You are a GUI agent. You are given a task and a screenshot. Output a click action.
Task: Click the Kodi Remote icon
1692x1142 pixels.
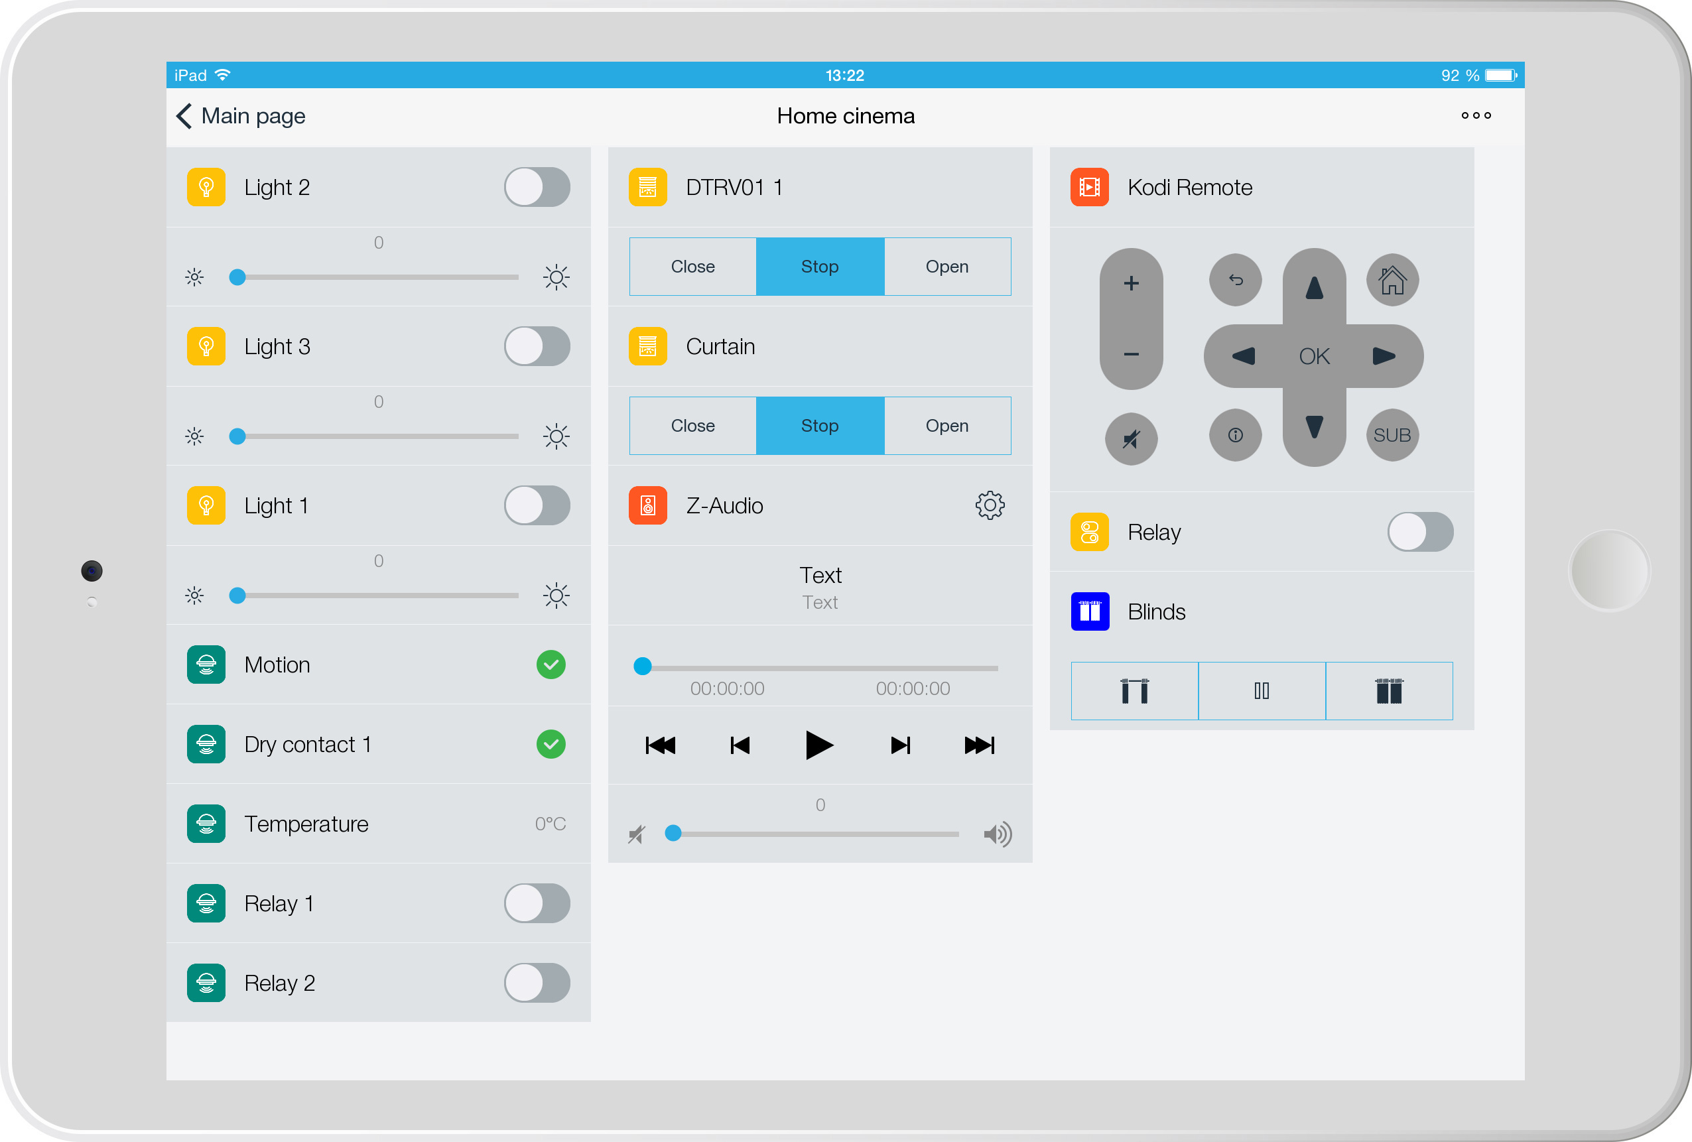(x=1089, y=187)
